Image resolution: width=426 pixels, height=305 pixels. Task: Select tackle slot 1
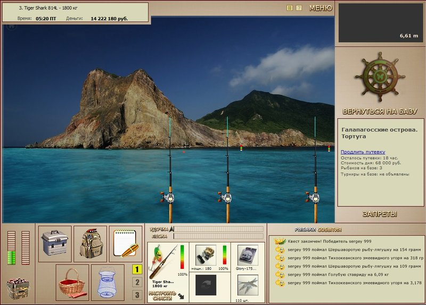point(137,269)
